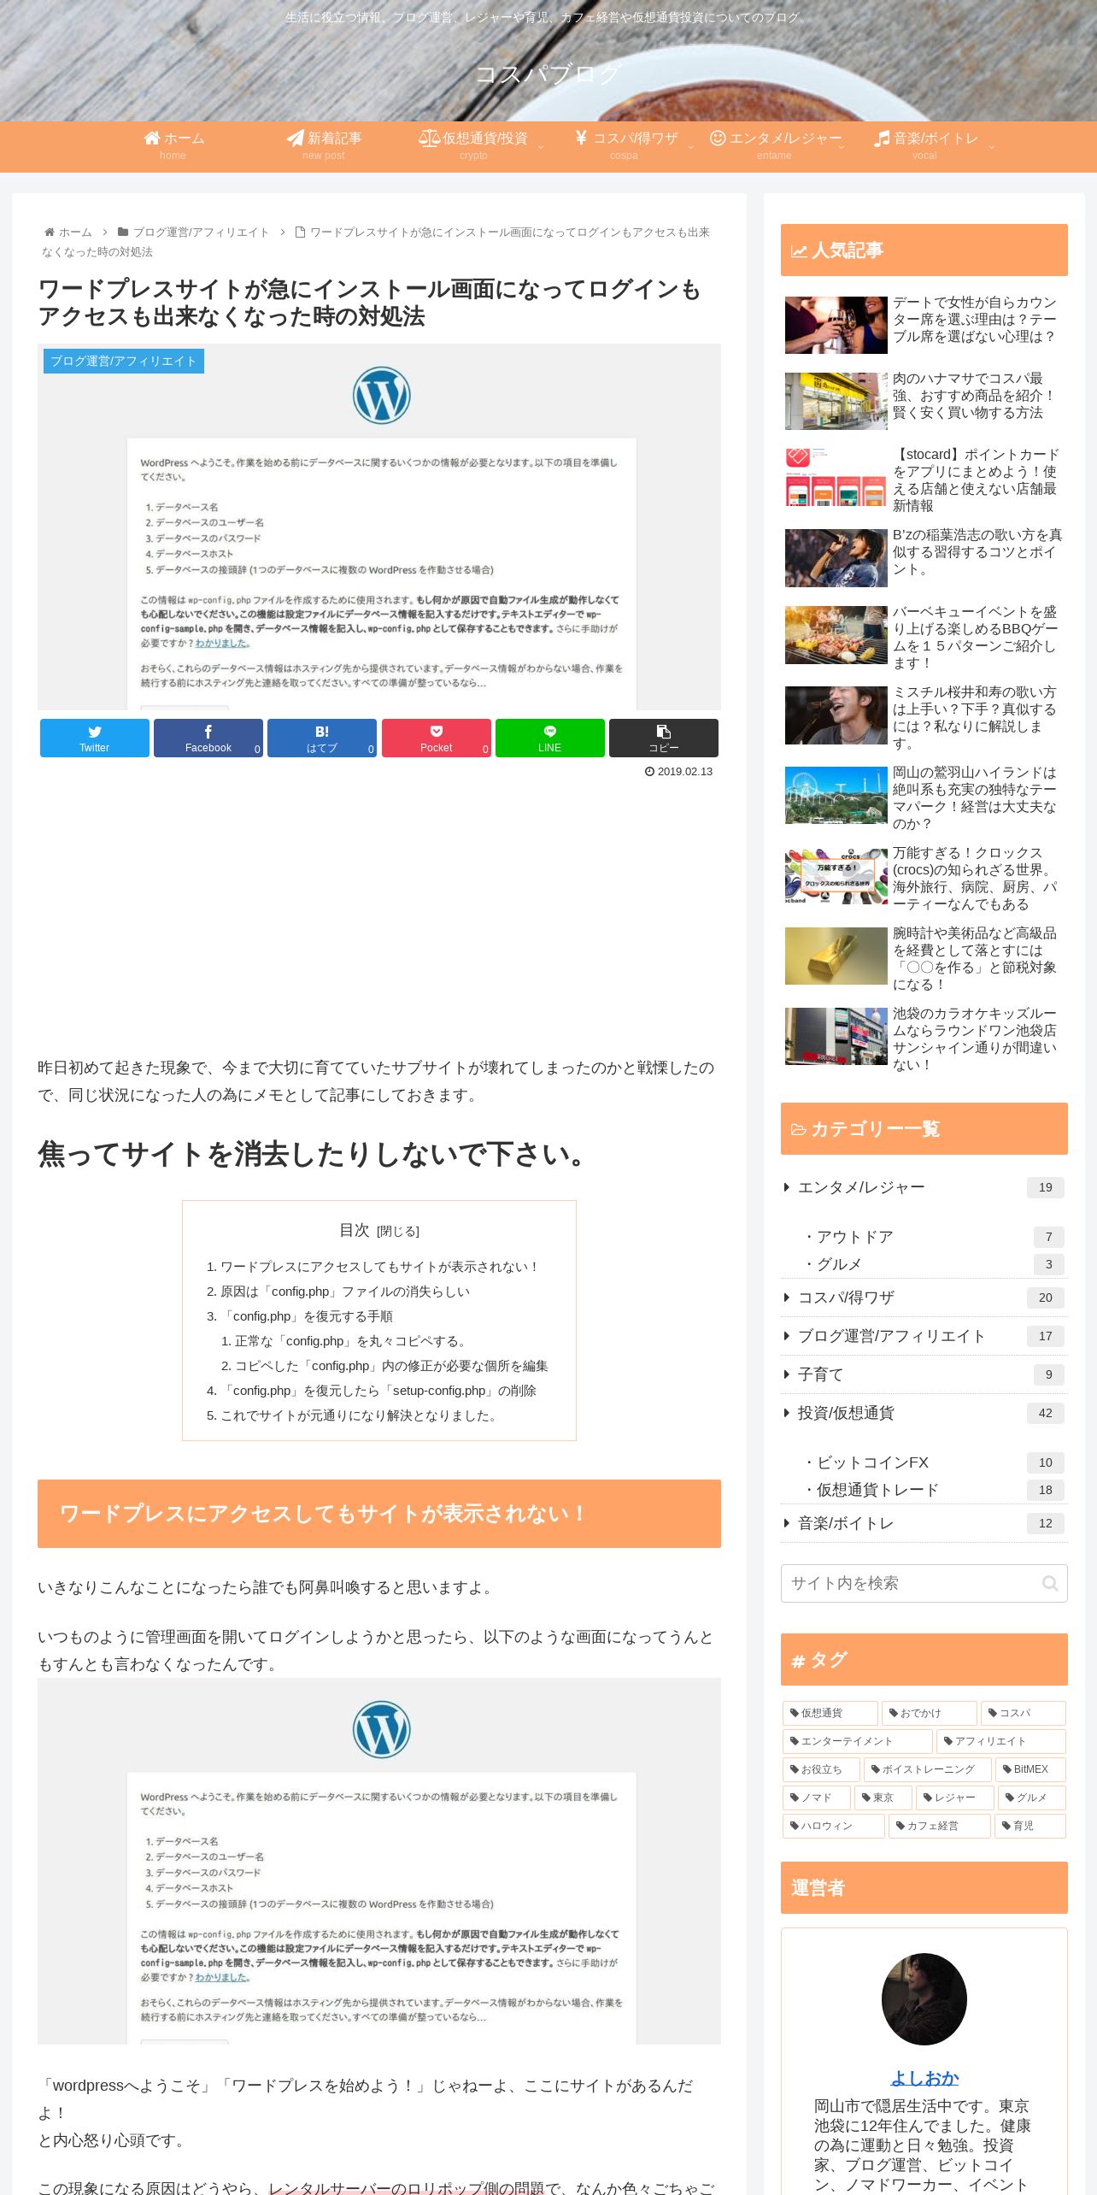Open the グルメ subcategory in category list
This screenshot has height=2195, width=1097.
tap(933, 1264)
